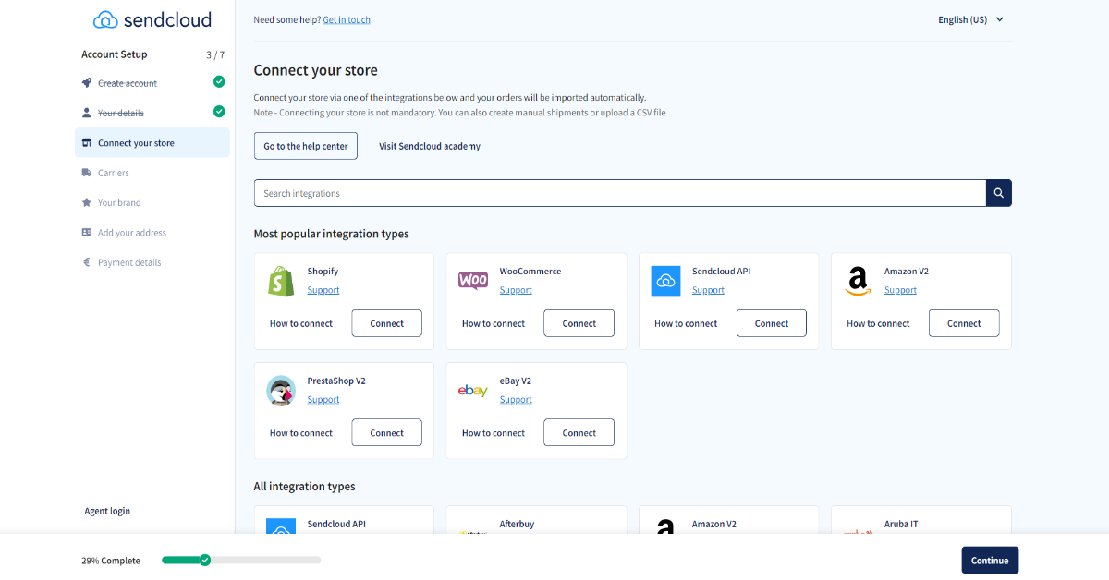Click the truck icon beside Carriers
Screen dimensions: 1109x580
[x=87, y=173]
